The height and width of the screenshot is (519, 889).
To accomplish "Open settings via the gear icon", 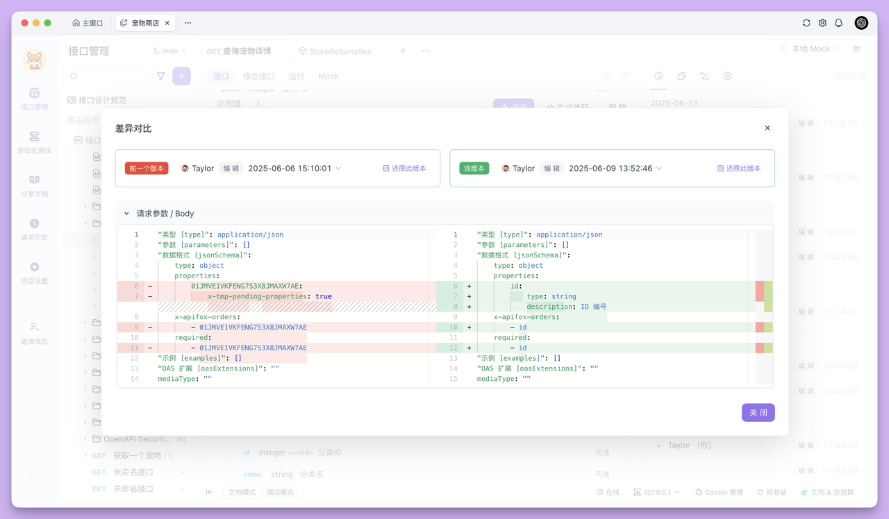I will (822, 23).
